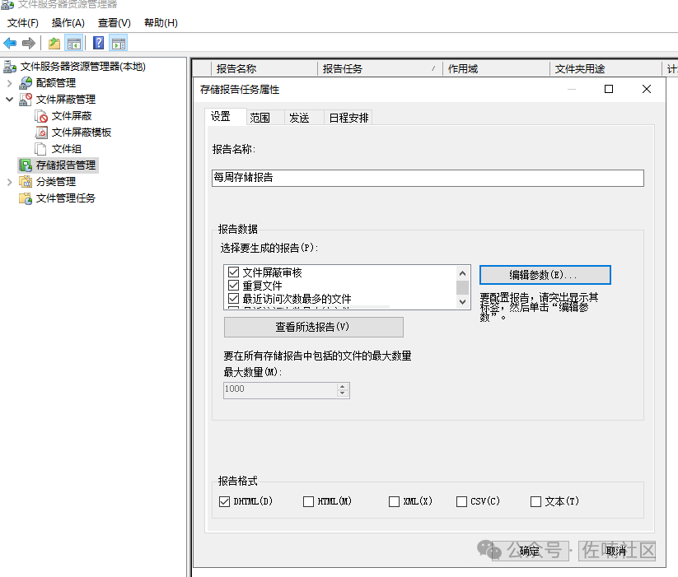678x577 pixels.
Task: Click the 存储报告管理 node icon
Action: (26, 165)
